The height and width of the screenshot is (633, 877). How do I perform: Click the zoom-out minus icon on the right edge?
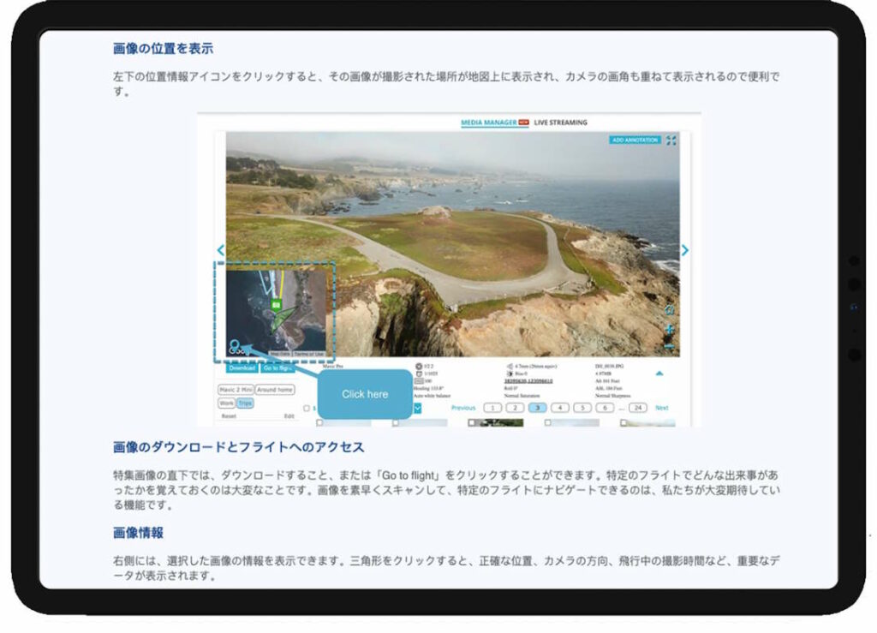pyautogui.click(x=670, y=347)
